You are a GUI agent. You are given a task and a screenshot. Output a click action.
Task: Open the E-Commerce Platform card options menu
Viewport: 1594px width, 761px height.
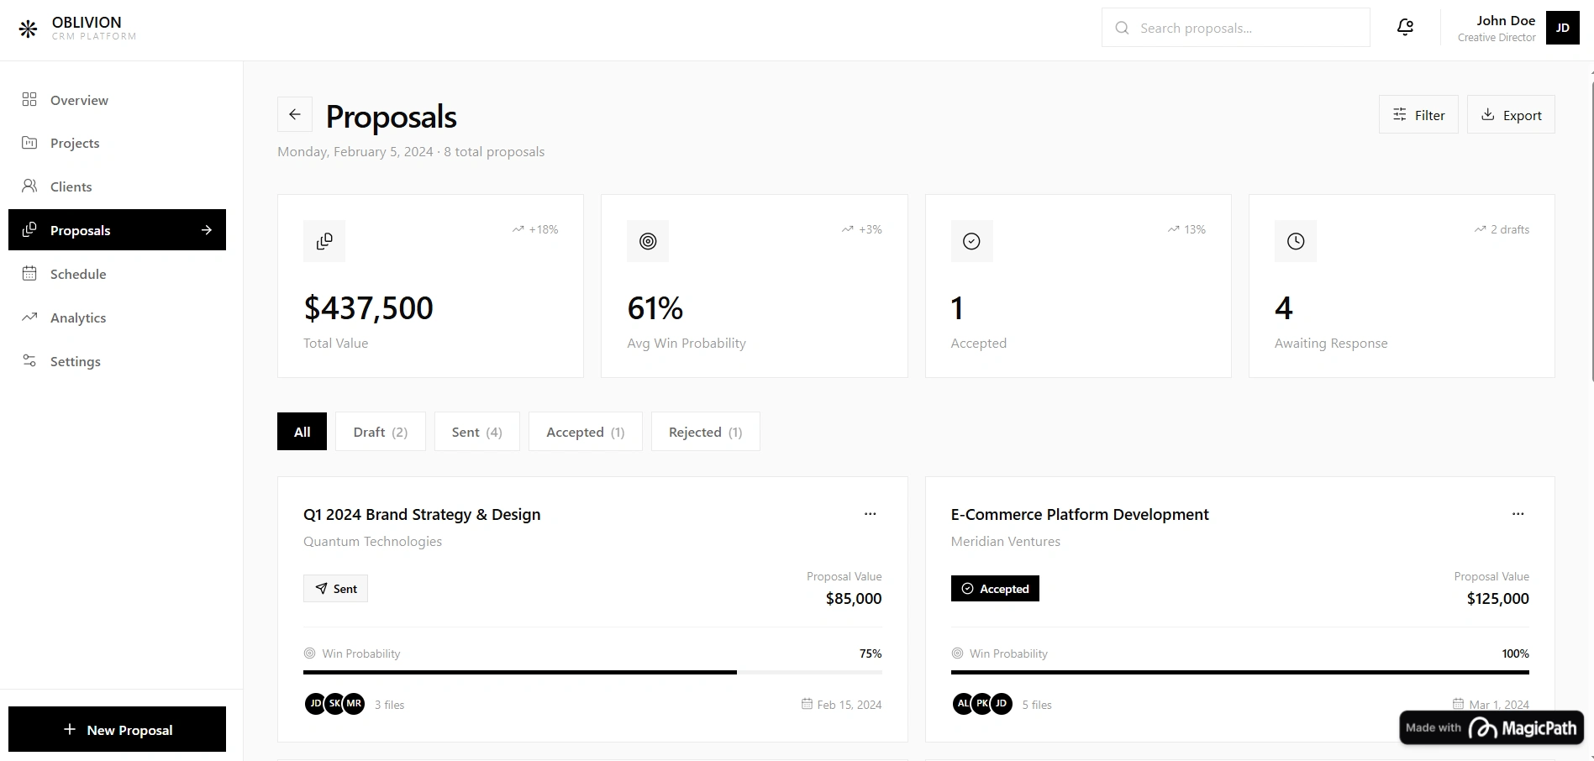1518,513
